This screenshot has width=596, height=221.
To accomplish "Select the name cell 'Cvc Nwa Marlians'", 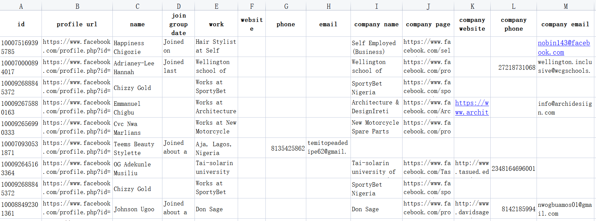I will 137,128.
